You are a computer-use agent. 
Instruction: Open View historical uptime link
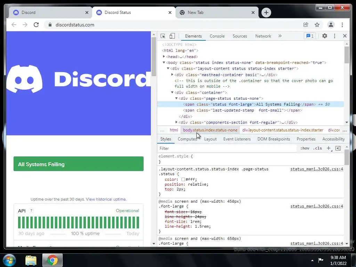click(x=106, y=199)
